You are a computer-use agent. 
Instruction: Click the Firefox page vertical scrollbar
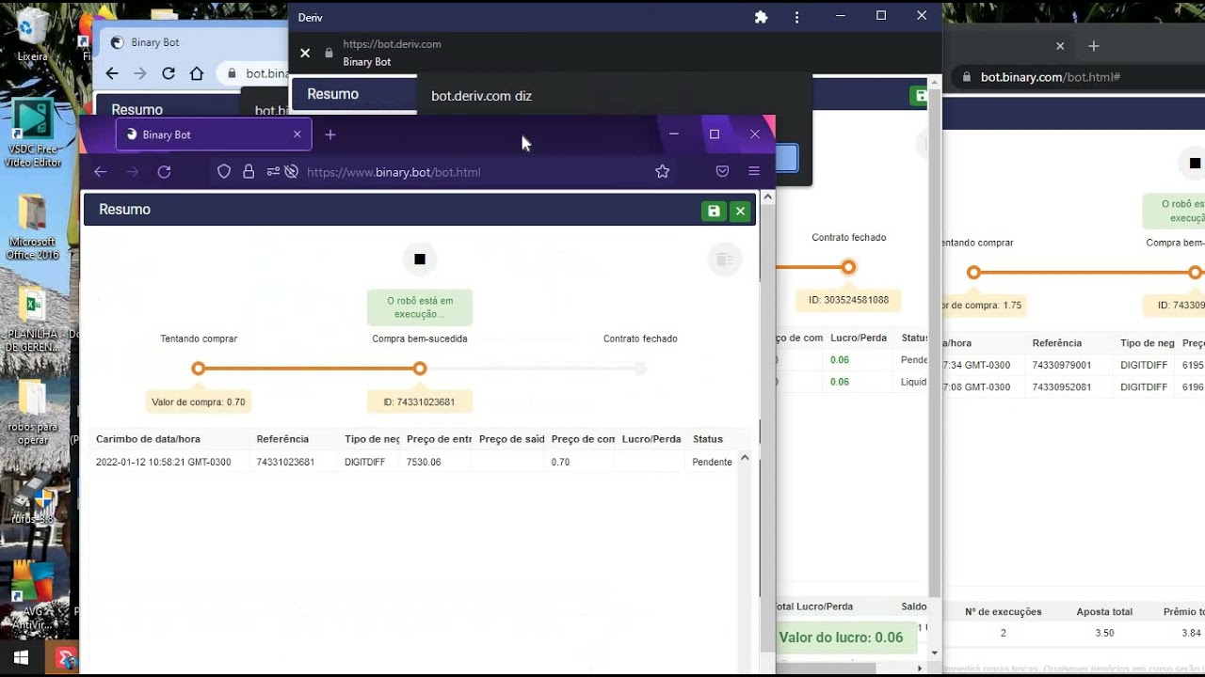tap(767, 428)
